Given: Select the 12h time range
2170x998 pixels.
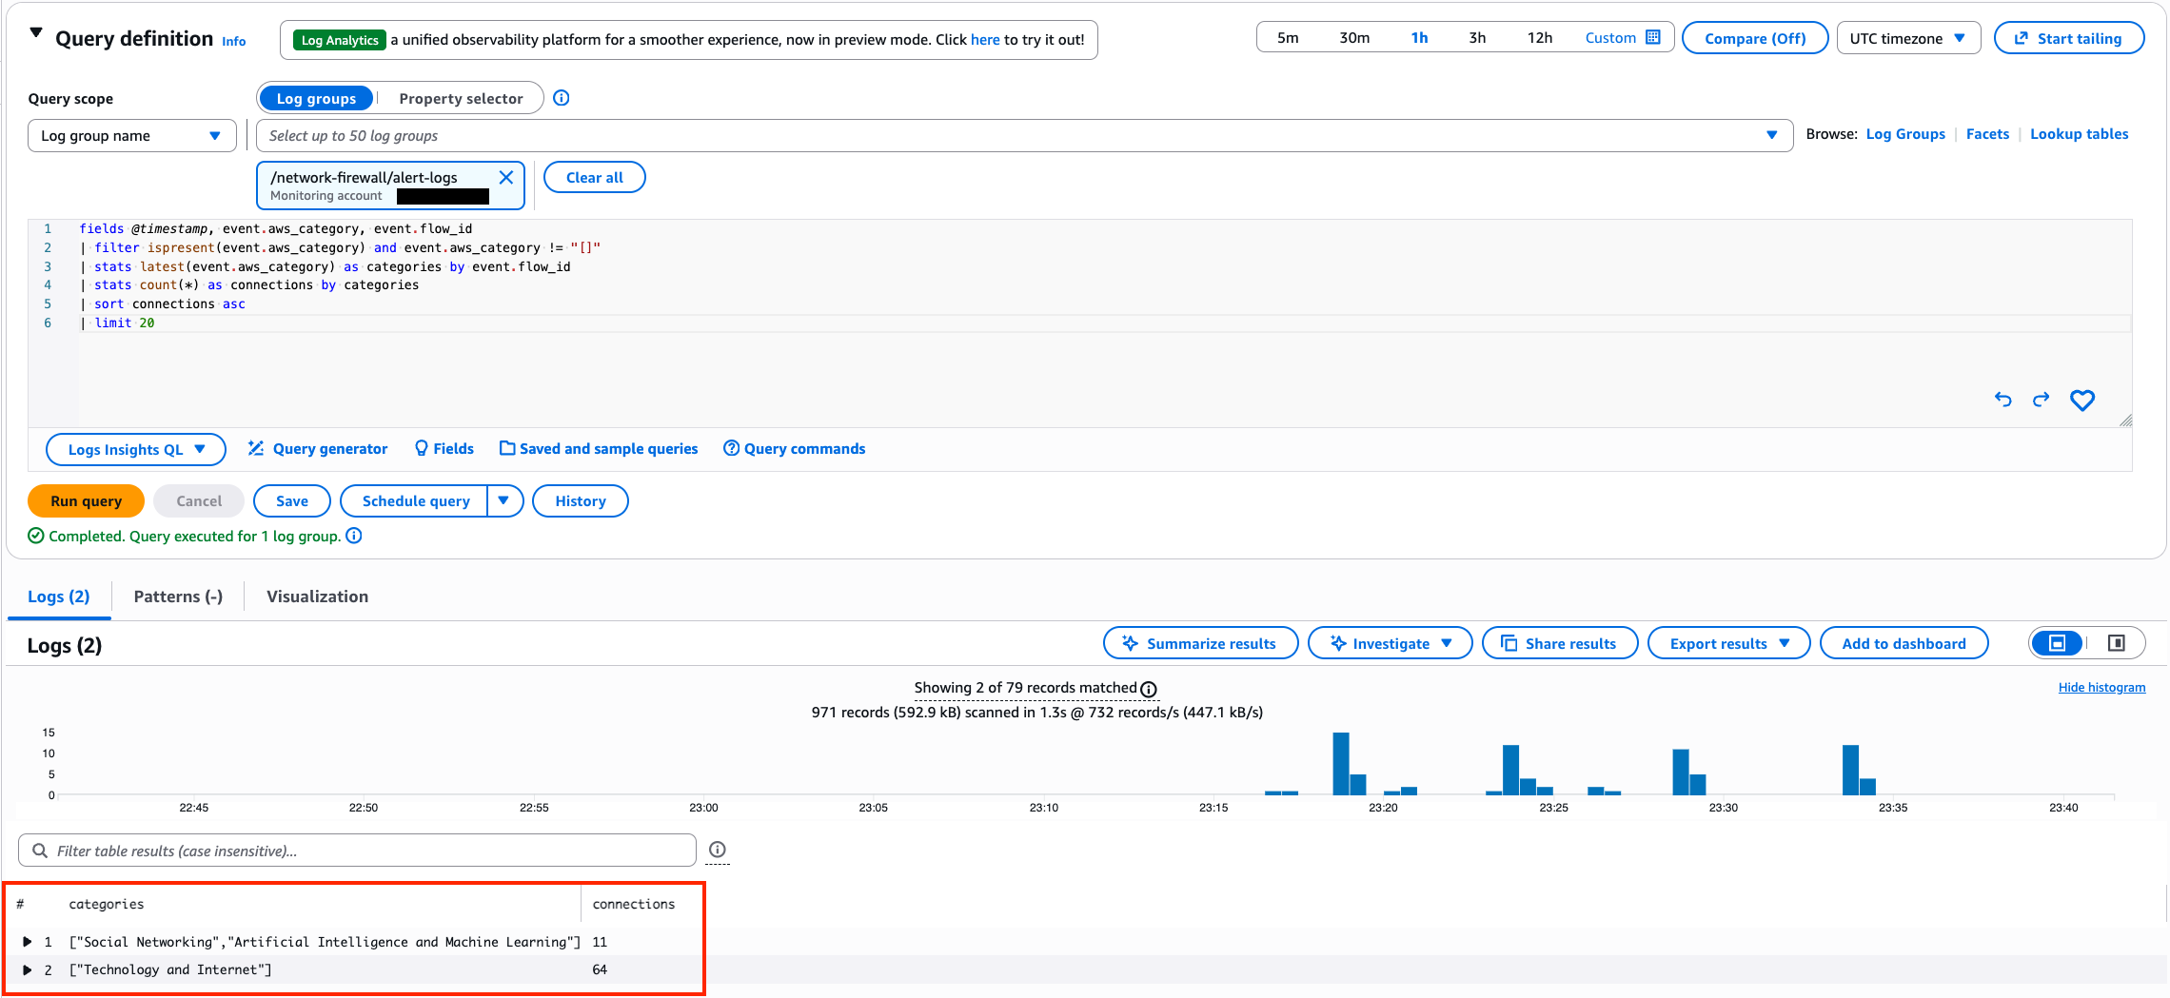Looking at the screenshot, I should click(1539, 38).
